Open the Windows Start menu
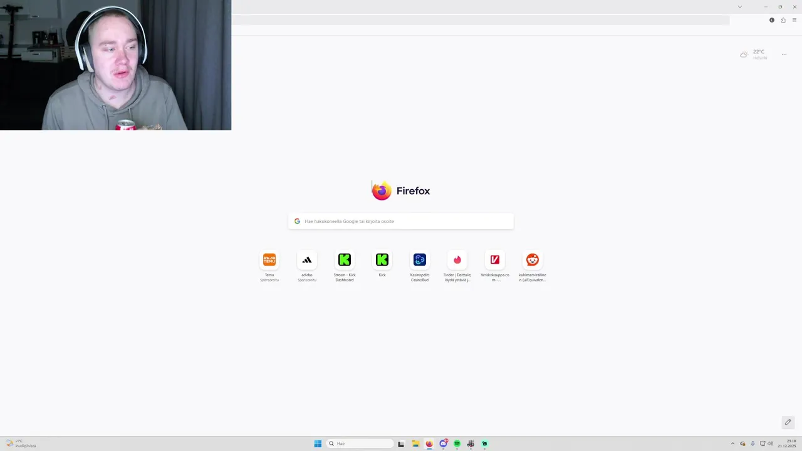Viewport: 802px width, 451px height. [318, 443]
